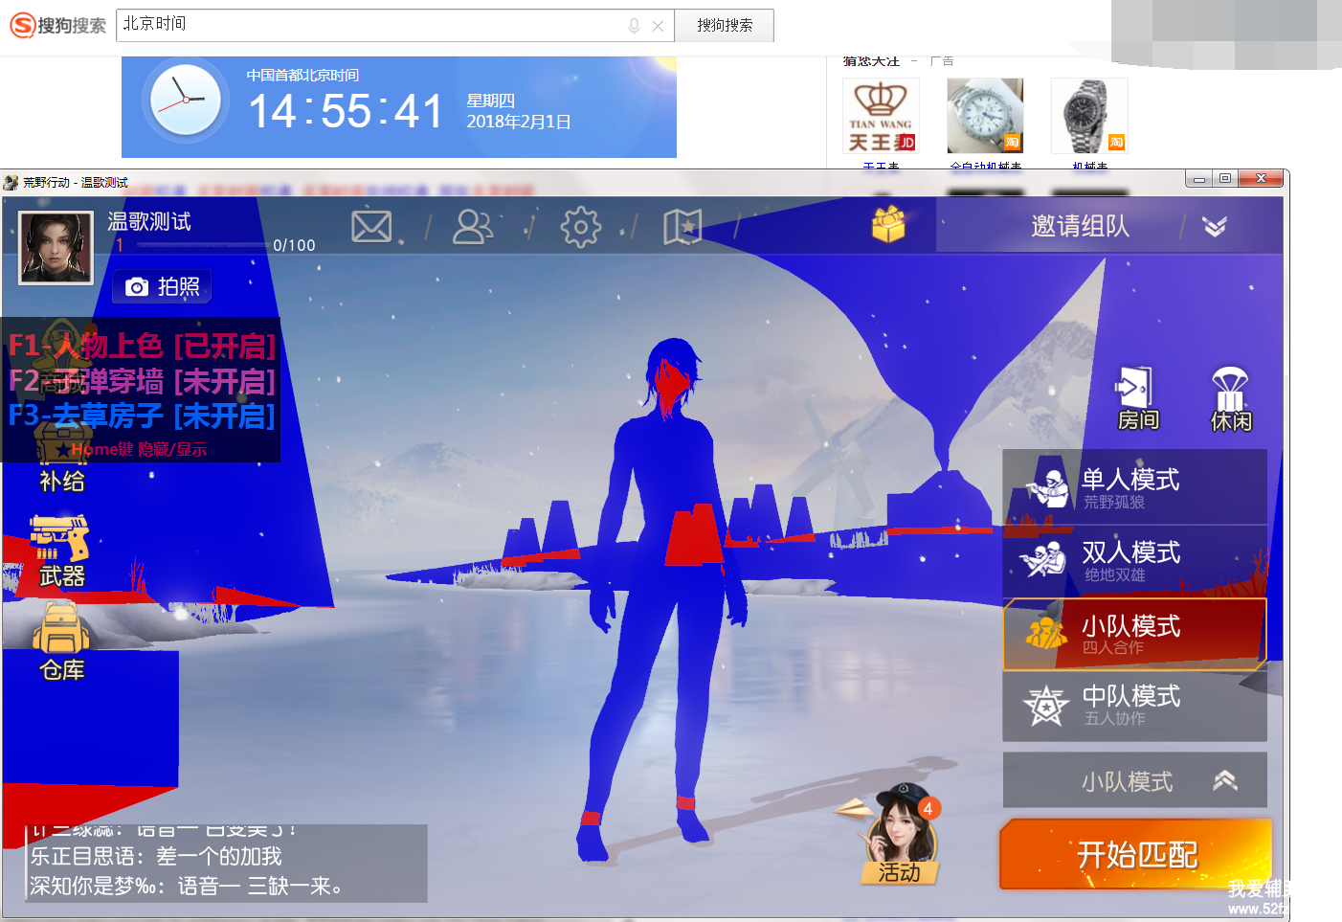
Task: Toggle F3-去草房子 cheat option
Action: (x=142, y=416)
